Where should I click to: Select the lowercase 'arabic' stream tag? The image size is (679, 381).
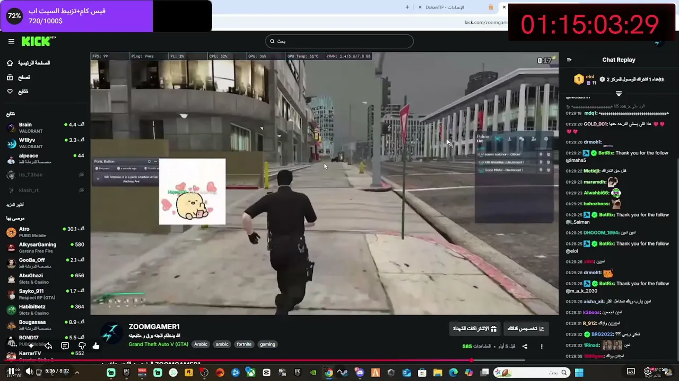point(222,344)
